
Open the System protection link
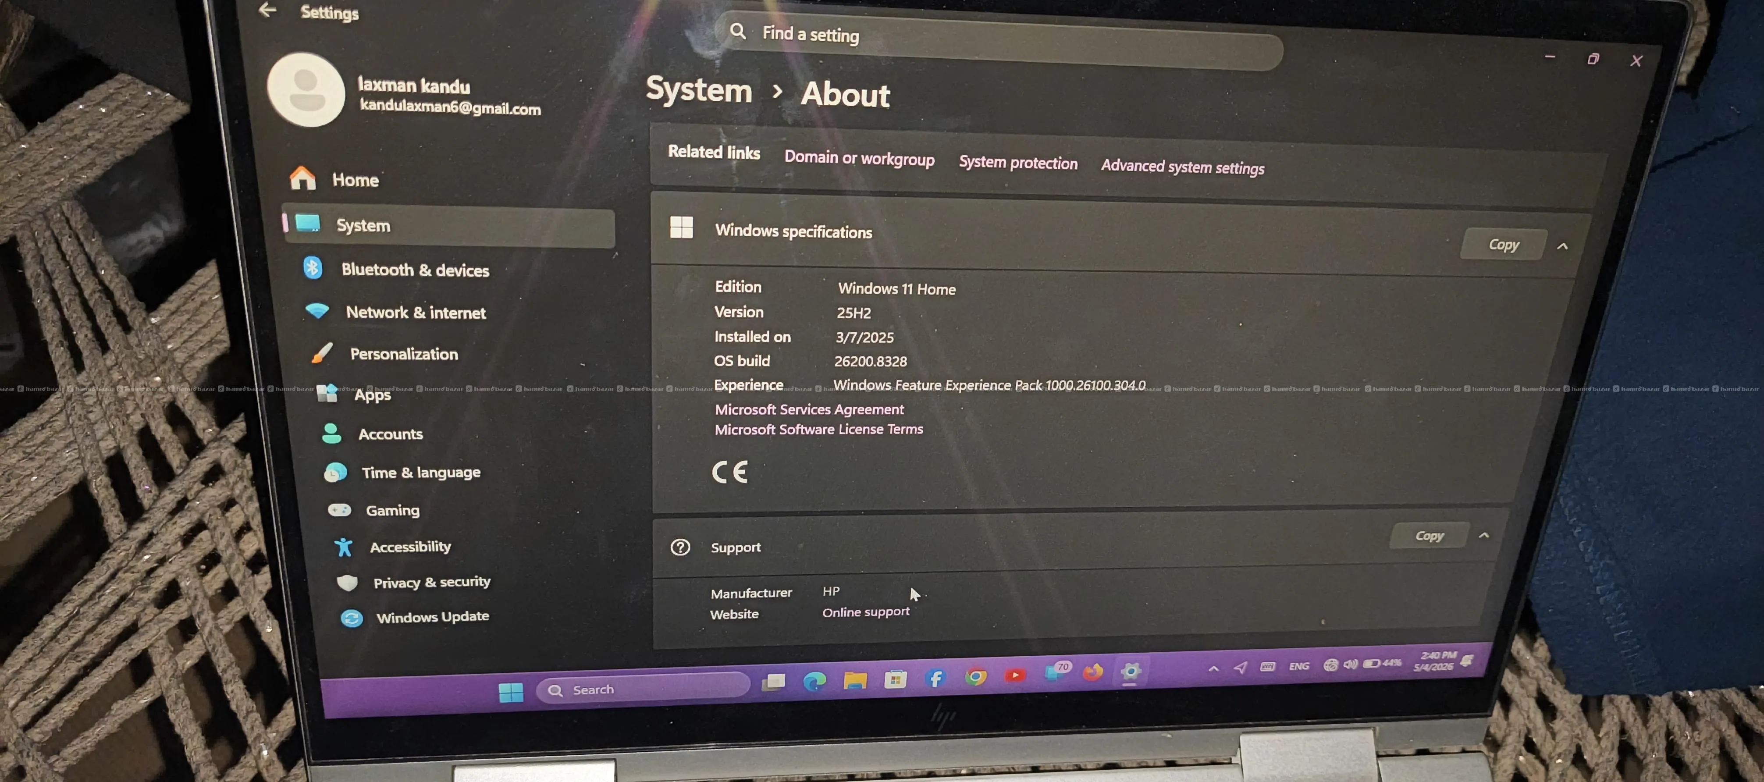[1017, 162]
